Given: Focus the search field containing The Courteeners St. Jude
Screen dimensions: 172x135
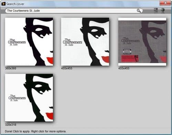Looking at the screenshot, I should (x=74, y=11).
